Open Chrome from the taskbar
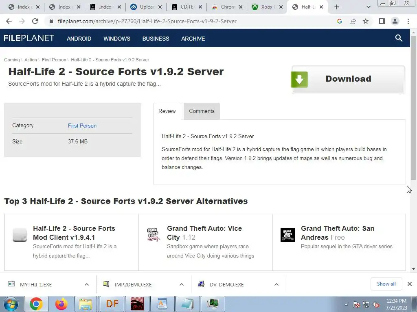This screenshot has width=417, height=312. (x=36, y=304)
